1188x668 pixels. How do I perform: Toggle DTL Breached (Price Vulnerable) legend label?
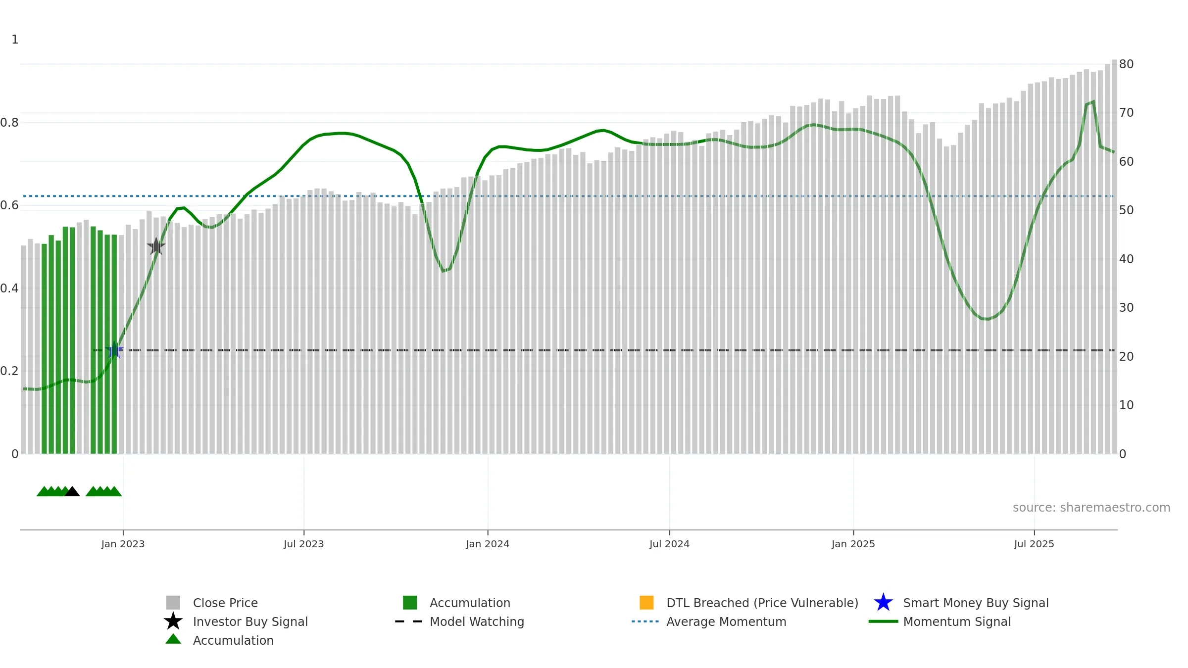pyautogui.click(x=762, y=603)
